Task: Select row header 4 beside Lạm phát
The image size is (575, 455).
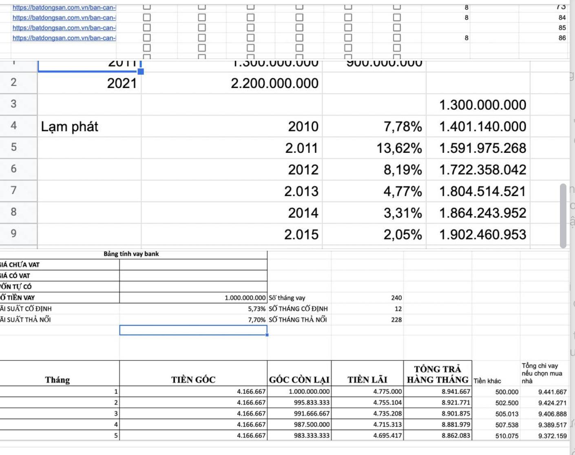Action: point(18,126)
